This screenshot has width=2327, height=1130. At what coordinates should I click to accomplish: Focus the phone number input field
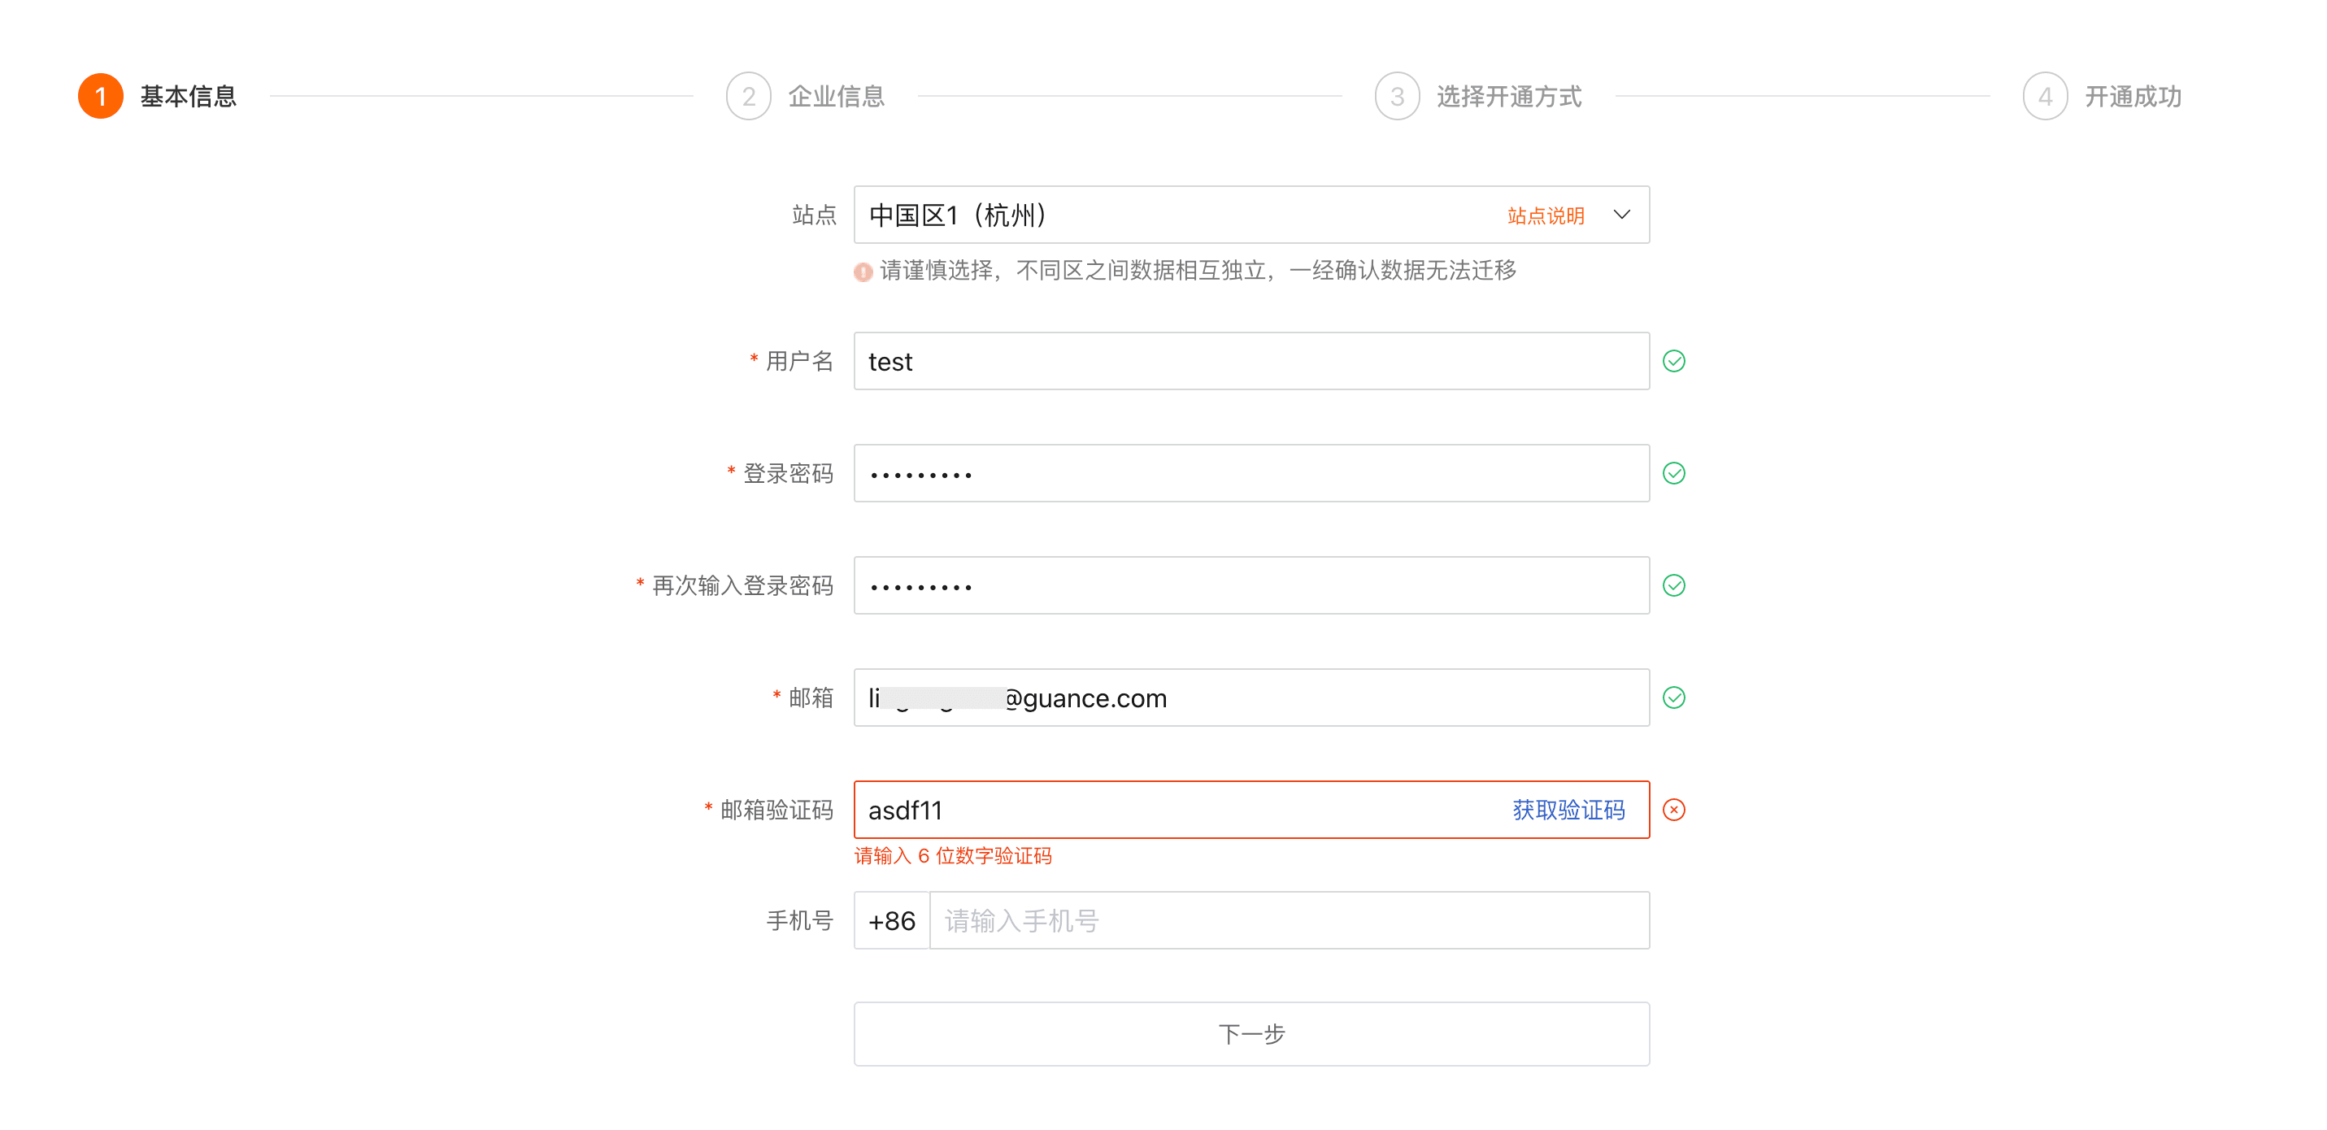point(1289,920)
